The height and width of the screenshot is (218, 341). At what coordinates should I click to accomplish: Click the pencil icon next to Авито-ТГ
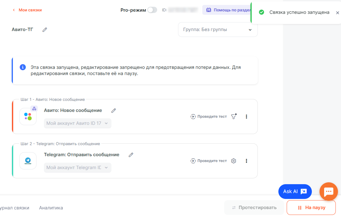[x=45, y=30]
